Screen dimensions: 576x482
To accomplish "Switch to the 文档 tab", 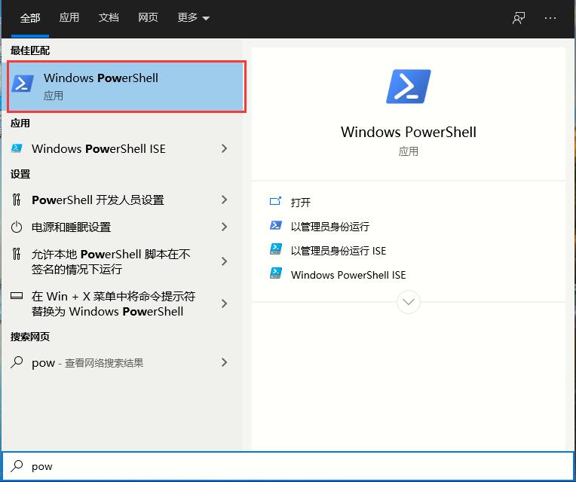I will (109, 18).
